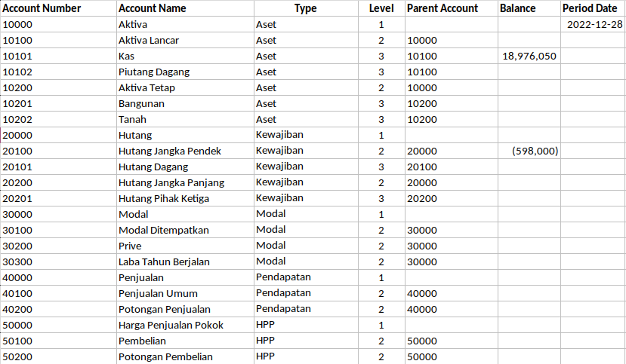The height and width of the screenshot is (364, 626).
Task: Click the Bangunan cell
Action: coord(185,103)
